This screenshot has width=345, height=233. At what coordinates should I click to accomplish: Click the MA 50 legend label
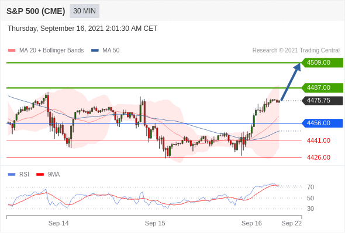111,51
